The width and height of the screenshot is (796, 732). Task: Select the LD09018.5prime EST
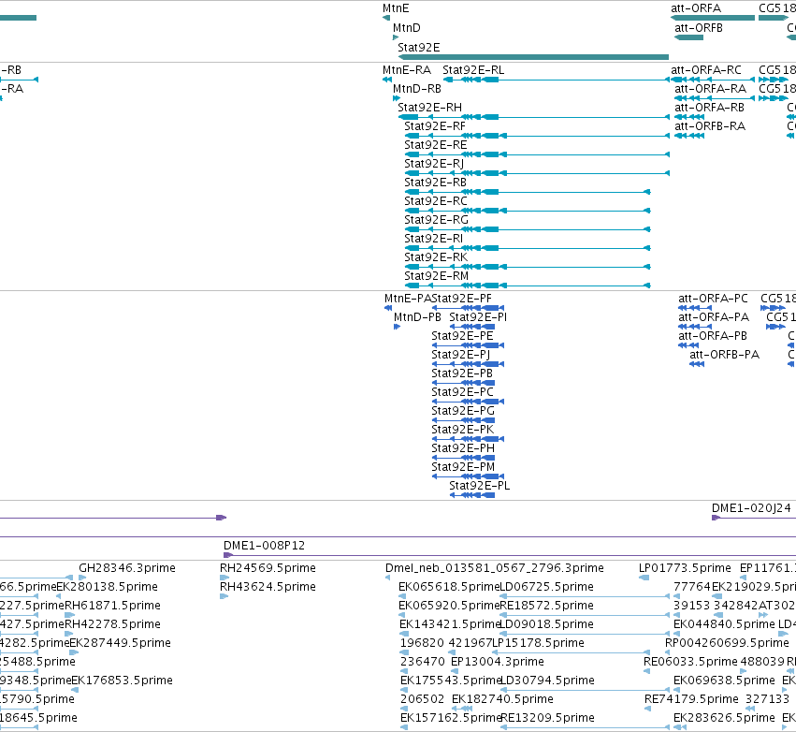(x=585, y=634)
